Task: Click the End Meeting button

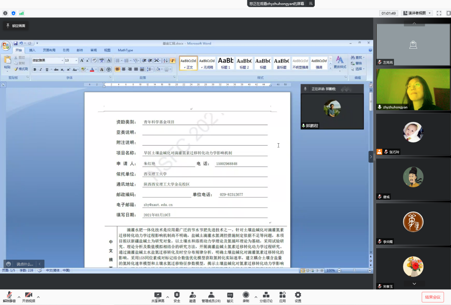Action: pyautogui.click(x=433, y=297)
